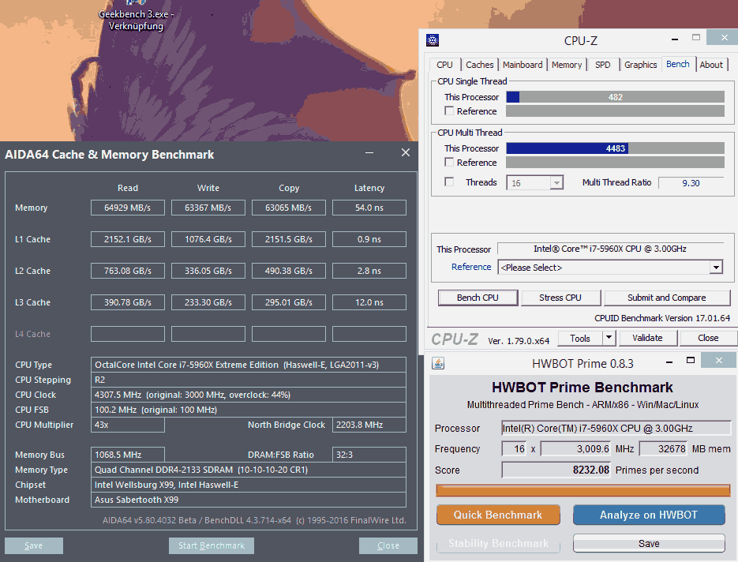Start the Stress CPU test
The height and width of the screenshot is (562, 738).
pyautogui.click(x=560, y=298)
